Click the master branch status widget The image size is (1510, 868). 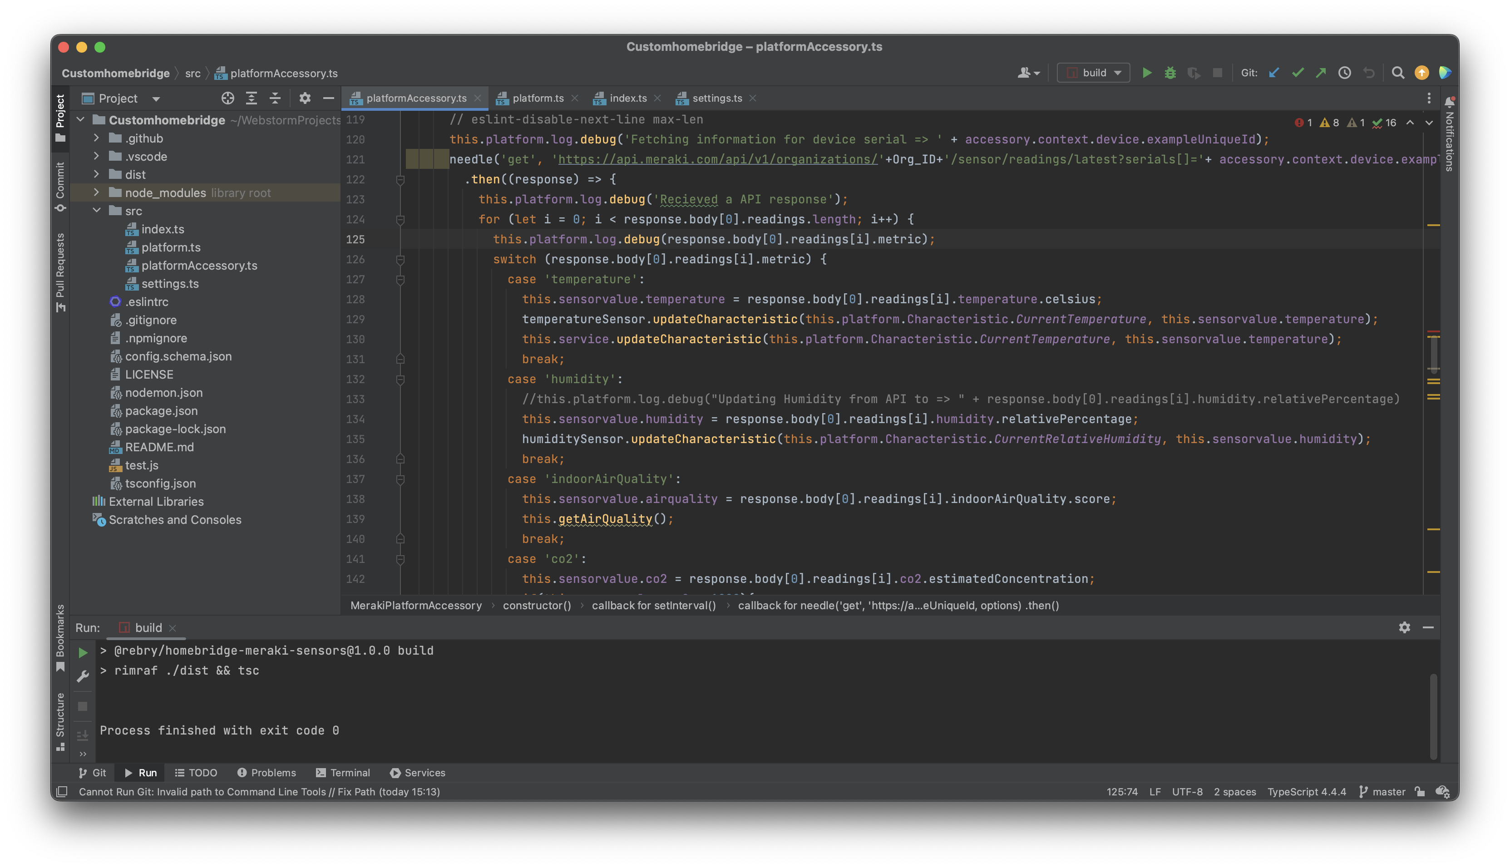[x=1382, y=792]
